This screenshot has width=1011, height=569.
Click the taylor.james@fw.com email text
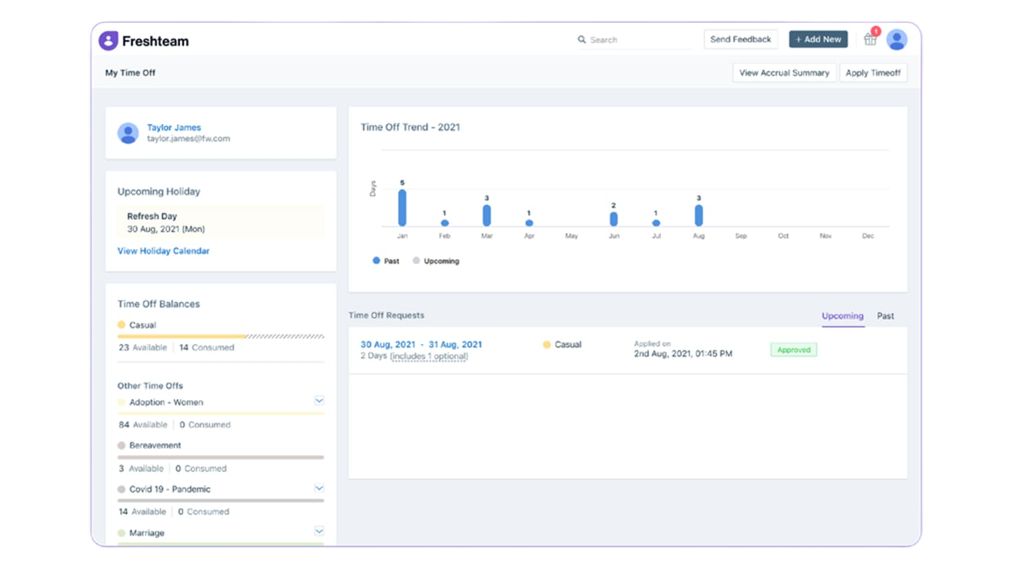tap(189, 138)
